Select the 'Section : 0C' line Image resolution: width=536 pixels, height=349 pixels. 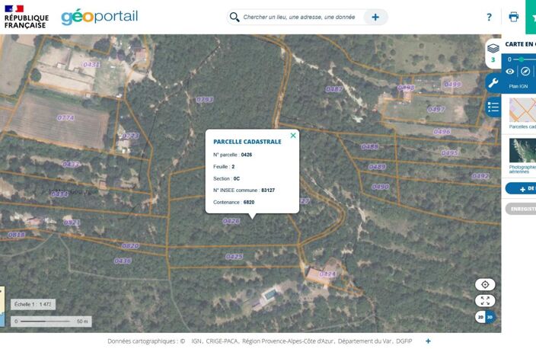(x=226, y=178)
